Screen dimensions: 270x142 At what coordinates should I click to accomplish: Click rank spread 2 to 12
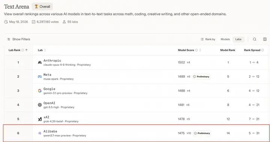254,77
